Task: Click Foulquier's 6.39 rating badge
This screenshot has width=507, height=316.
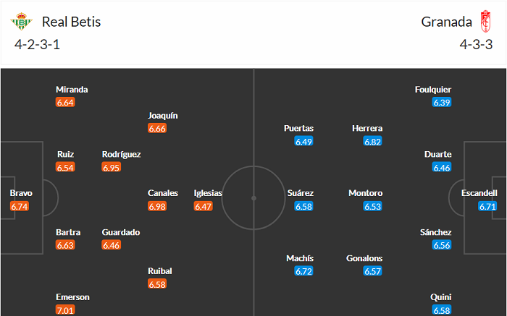Action: [442, 102]
